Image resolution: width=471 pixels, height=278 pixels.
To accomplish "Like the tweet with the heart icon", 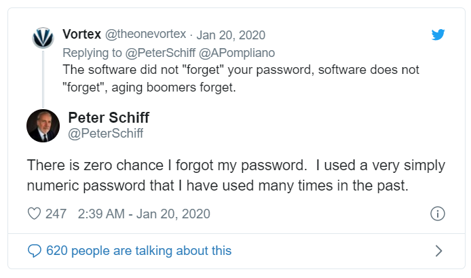I will pyautogui.click(x=34, y=214).
